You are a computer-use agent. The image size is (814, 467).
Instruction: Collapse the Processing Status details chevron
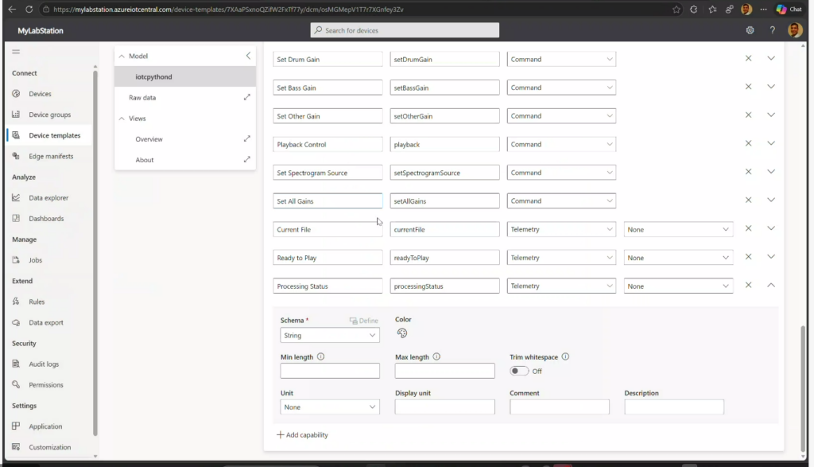770,286
